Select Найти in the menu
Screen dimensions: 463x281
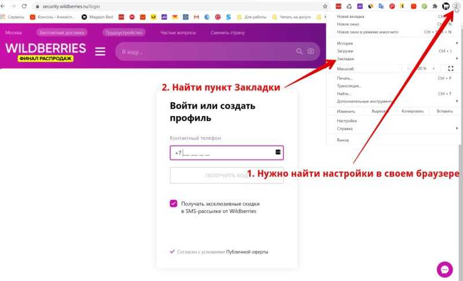[x=394, y=94]
